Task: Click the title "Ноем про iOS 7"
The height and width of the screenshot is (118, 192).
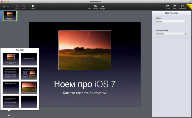Action: tap(85, 84)
